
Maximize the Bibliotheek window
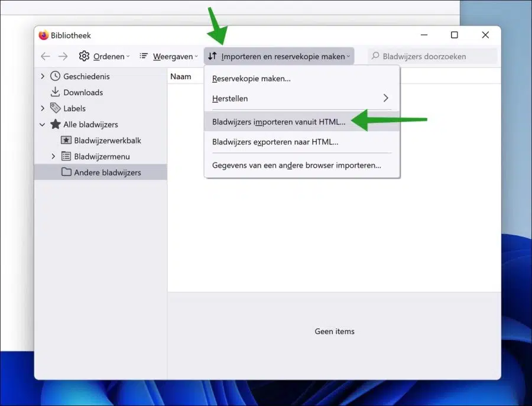[x=455, y=35]
